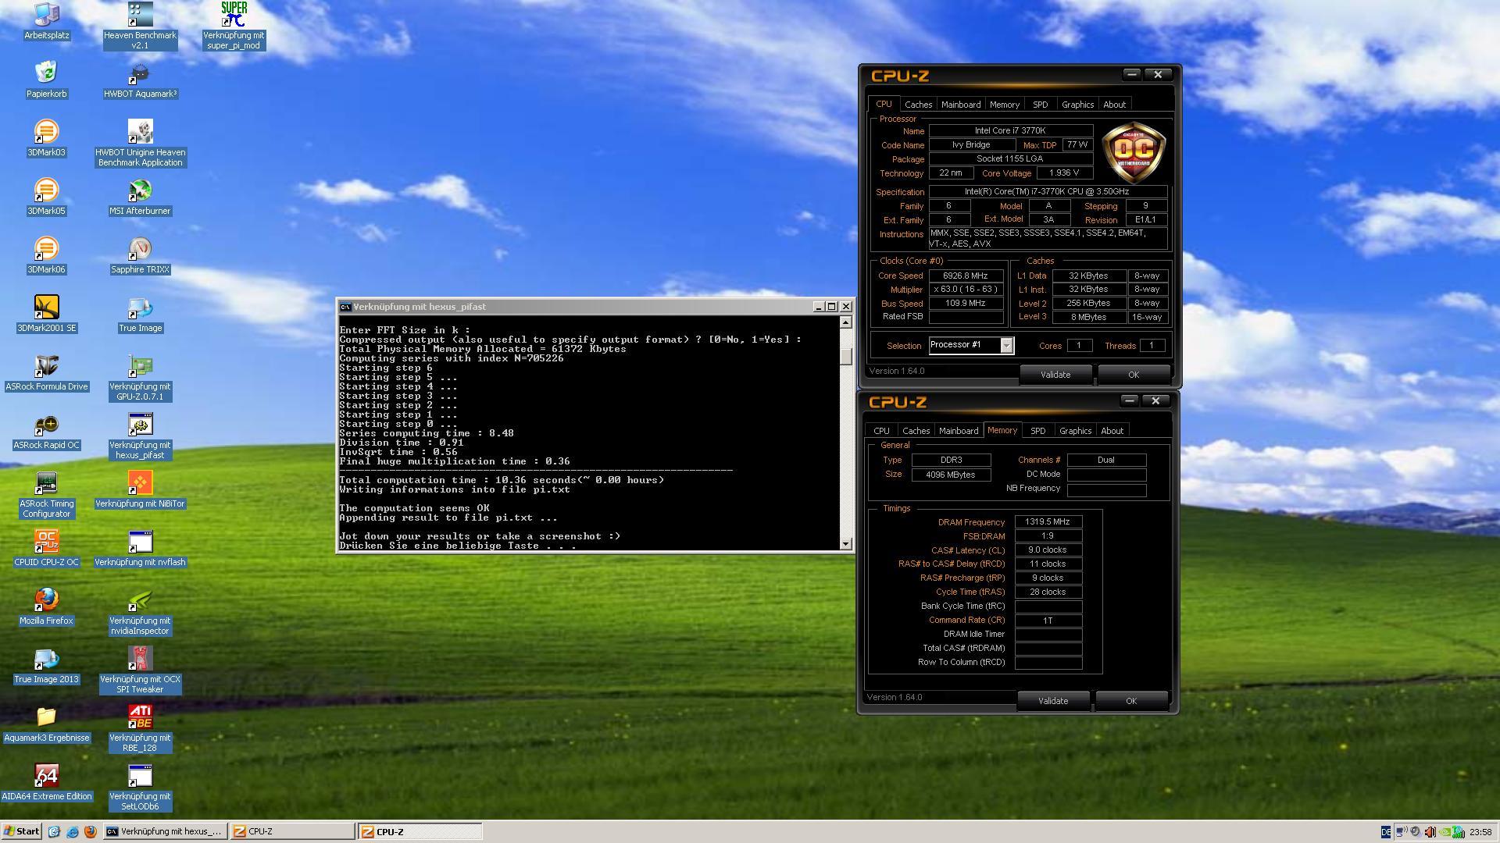Maximize the hexus_pifast console window
1500x843 pixels.
tap(831, 307)
